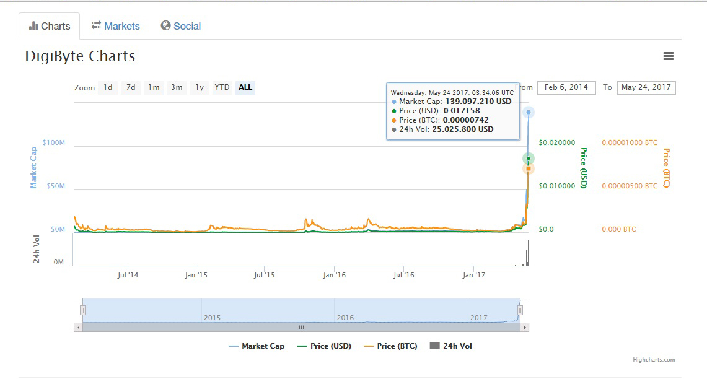Click the Market Cap axis title
This screenshot has width=707, height=379.
(x=33, y=167)
